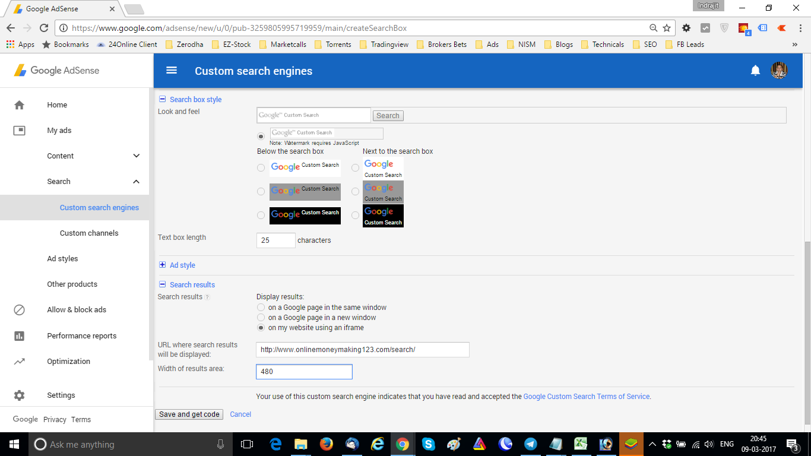Image resolution: width=811 pixels, height=456 pixels.
Task: Expand the Ad style section
Action: coord(161,265)
